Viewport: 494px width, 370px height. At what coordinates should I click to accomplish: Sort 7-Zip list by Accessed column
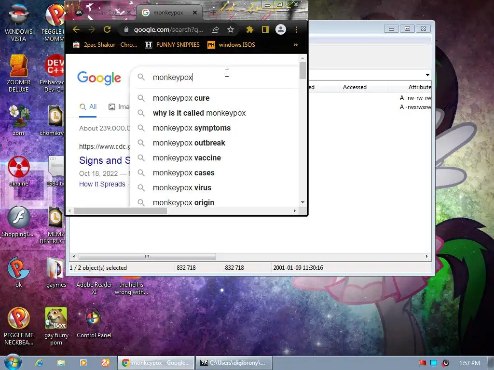pos(364,87)
